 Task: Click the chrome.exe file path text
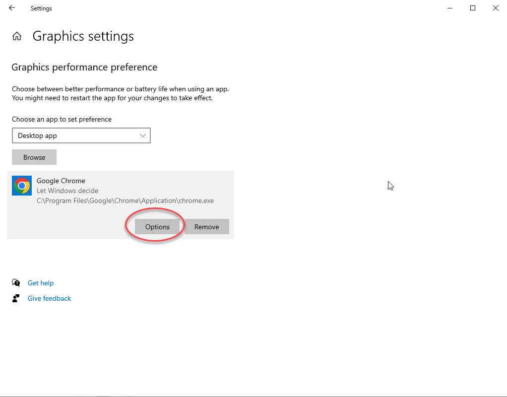tap(125, 200)
